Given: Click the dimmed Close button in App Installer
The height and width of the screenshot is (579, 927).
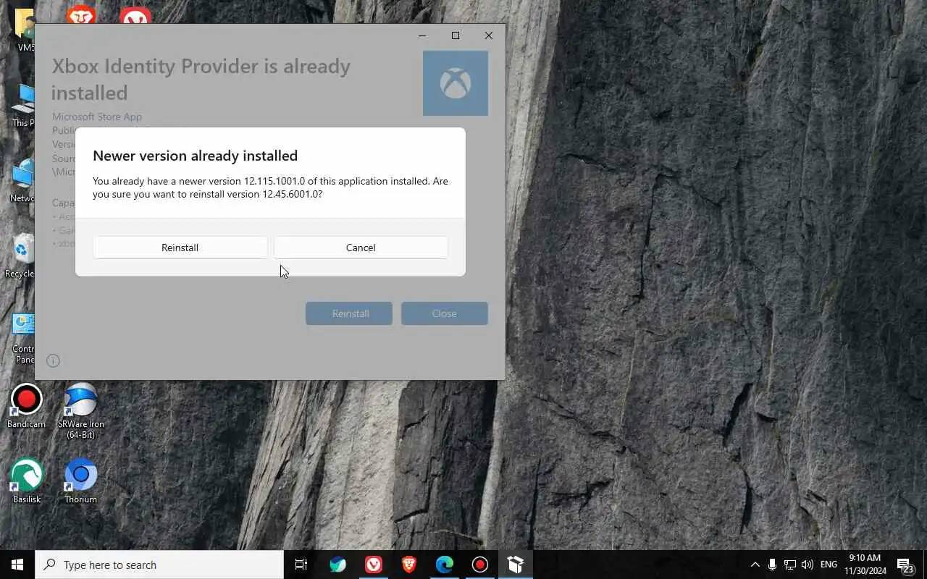Looking at the screenshot, I should pos(445,313).
